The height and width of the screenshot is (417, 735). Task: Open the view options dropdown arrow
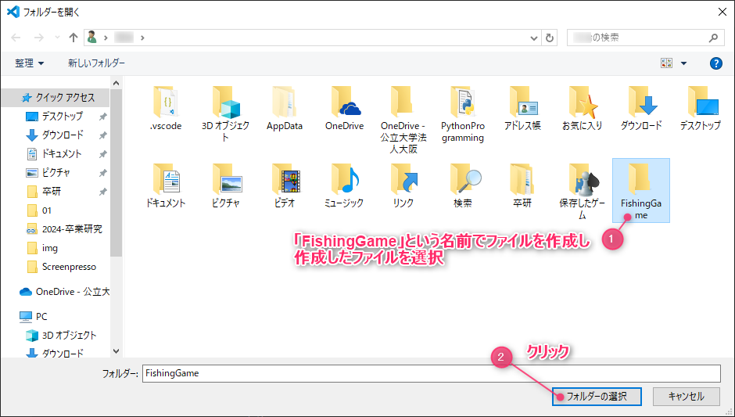[x=683, y=63]
